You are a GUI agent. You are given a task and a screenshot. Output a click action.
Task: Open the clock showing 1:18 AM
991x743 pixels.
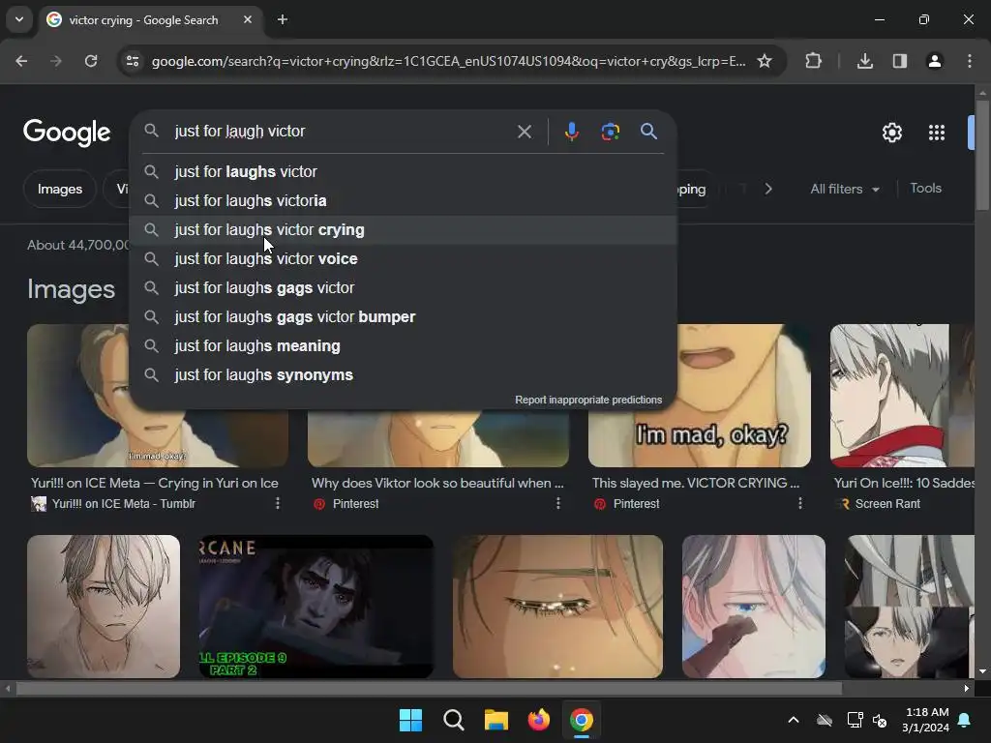[925, 720]
